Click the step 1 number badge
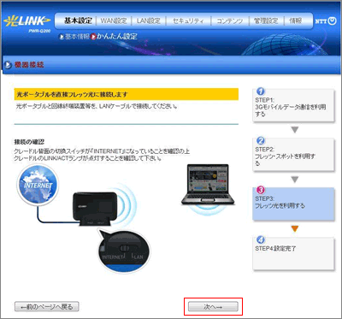 point(261,92)
